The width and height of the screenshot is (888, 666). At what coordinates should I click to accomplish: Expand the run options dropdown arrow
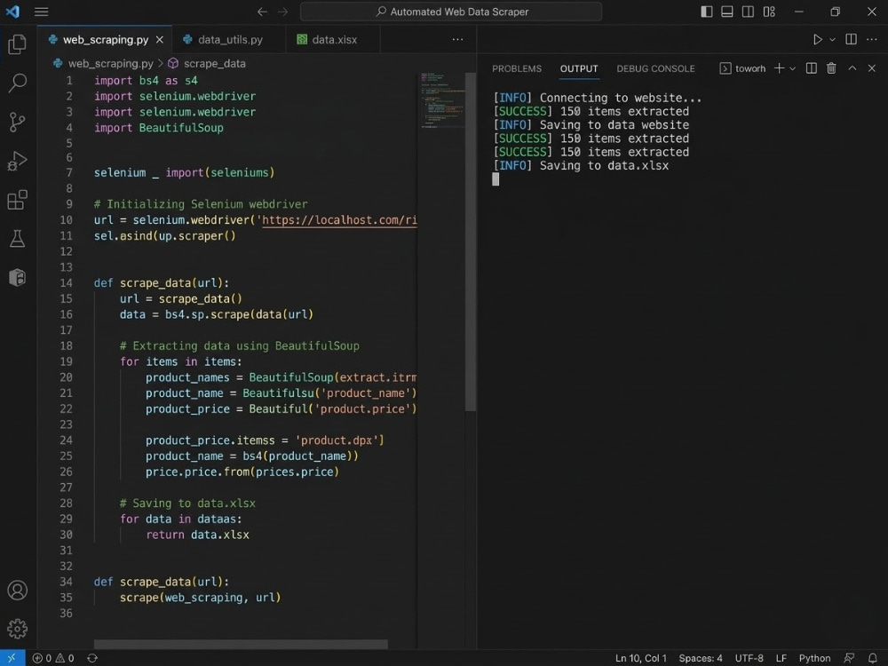pyautogui.click(x=832, y=40)
